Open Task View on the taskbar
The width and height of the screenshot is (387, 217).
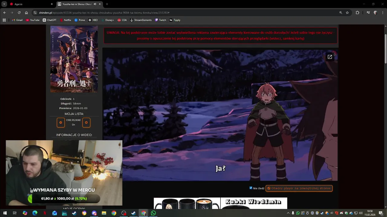point(15,213)
